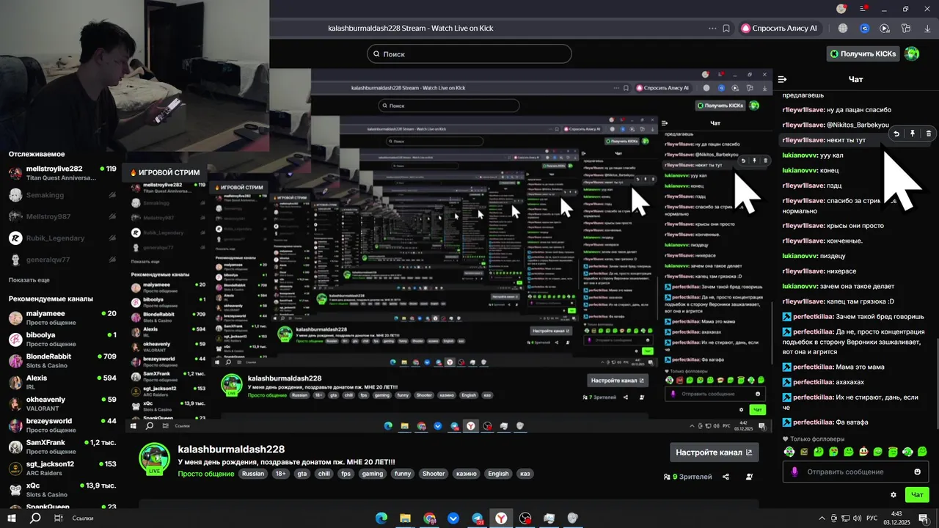Open the browser extensions puzzle icon
Screen dimensions: 939x528
pyautogui.click(x=906, y=29)
